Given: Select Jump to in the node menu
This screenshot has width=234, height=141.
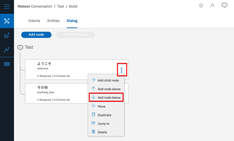Looking at the screenshot, I should 106,123.
